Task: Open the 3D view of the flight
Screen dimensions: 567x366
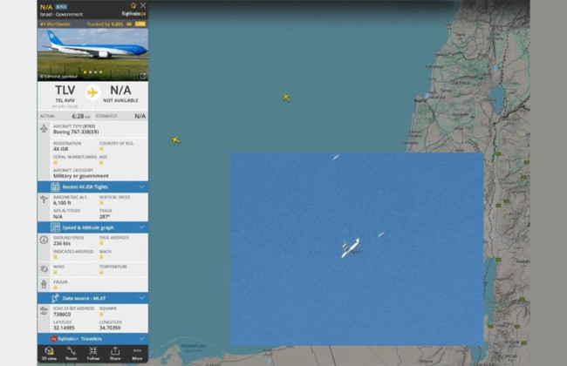Action: 48,353
